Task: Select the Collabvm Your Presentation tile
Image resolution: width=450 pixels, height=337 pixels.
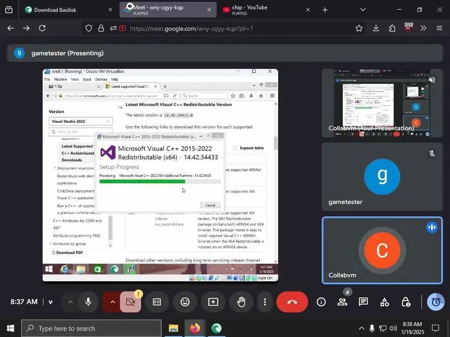Action: click(382, 103)
